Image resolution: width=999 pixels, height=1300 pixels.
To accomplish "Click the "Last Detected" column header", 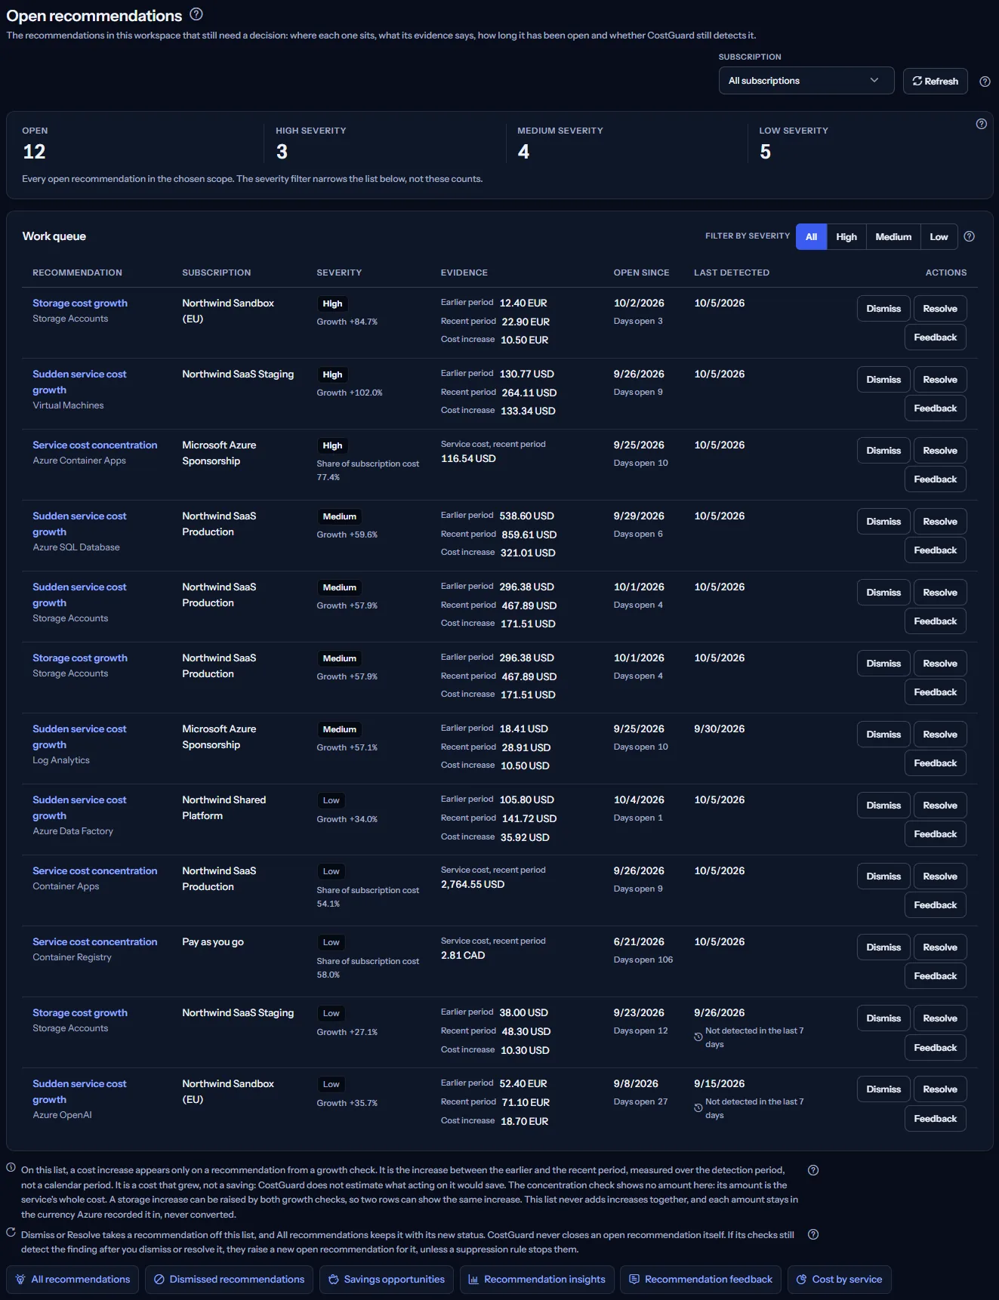I will (732, 273).
